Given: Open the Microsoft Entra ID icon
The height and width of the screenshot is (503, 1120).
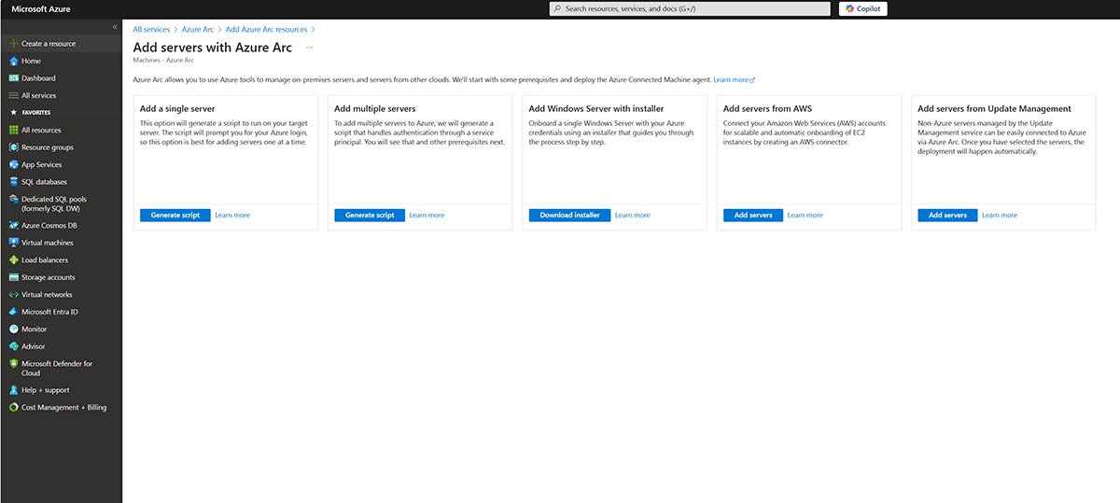Looking at the screenshot, I should click(x=13, y=312).
